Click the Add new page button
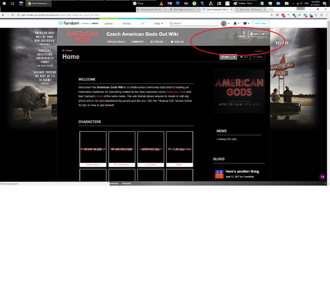The height and width of the screenshot is (301, 330). [253, 34]
